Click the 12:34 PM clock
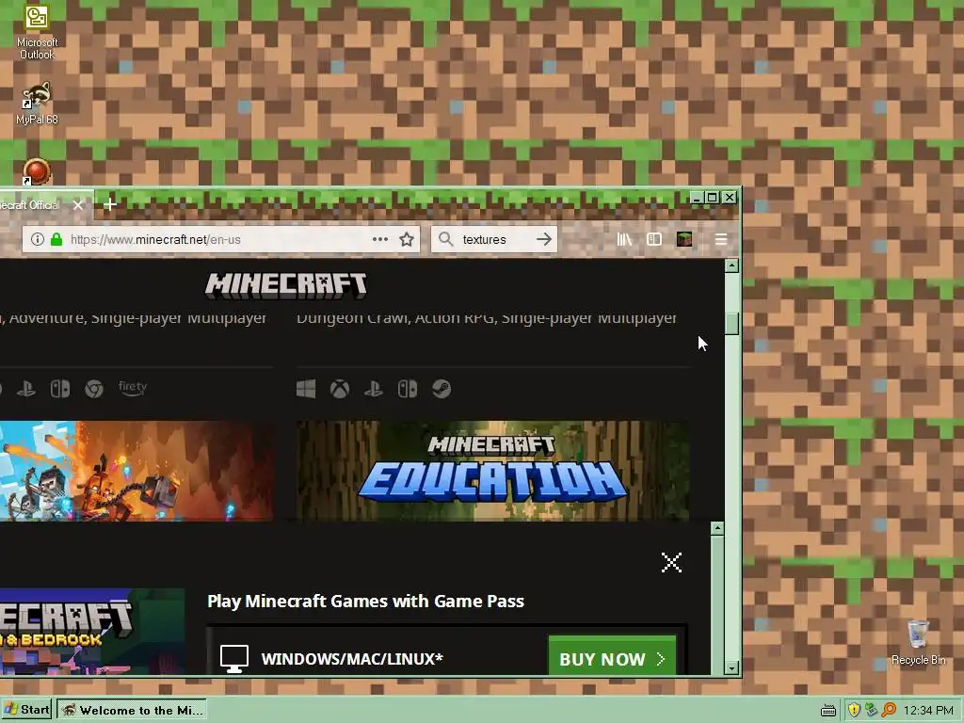The height and width of the screenshot is (723, 964). pos(928,711)
